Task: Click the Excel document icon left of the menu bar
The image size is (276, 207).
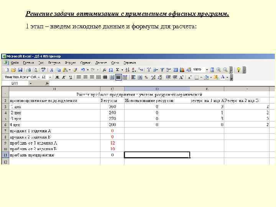Action: click(x=6, y=62)
